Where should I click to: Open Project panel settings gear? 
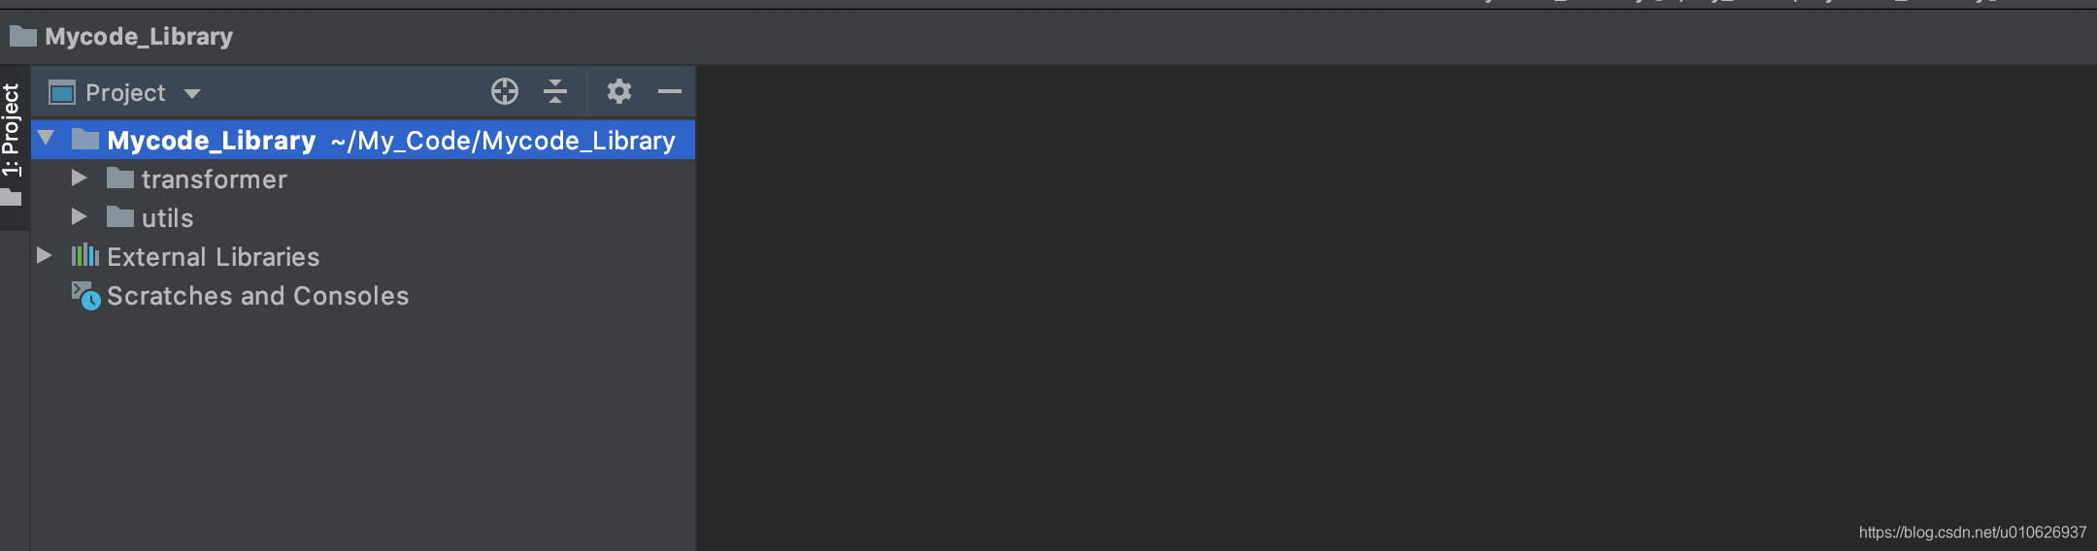619,91
